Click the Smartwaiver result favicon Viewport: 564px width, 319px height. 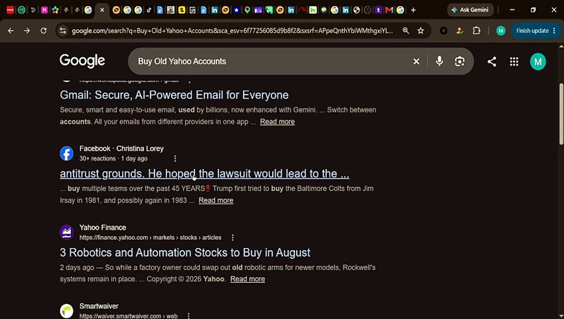67,311
